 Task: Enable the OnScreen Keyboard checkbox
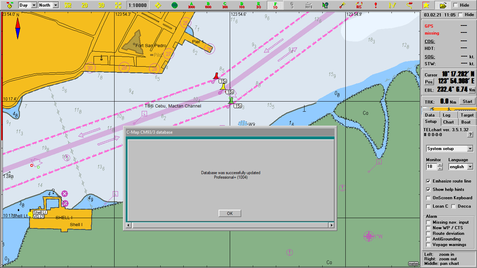click(428, 198)
